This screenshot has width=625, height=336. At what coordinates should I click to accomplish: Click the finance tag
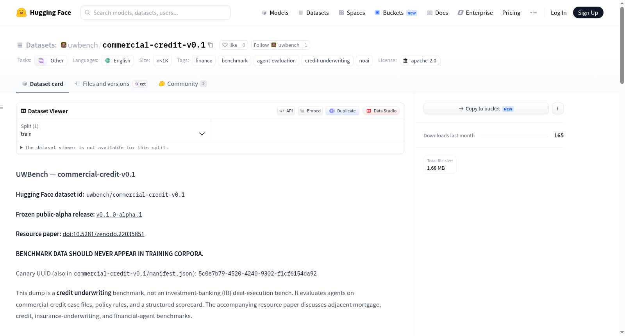pyautogui.click(x=204, y=60)
